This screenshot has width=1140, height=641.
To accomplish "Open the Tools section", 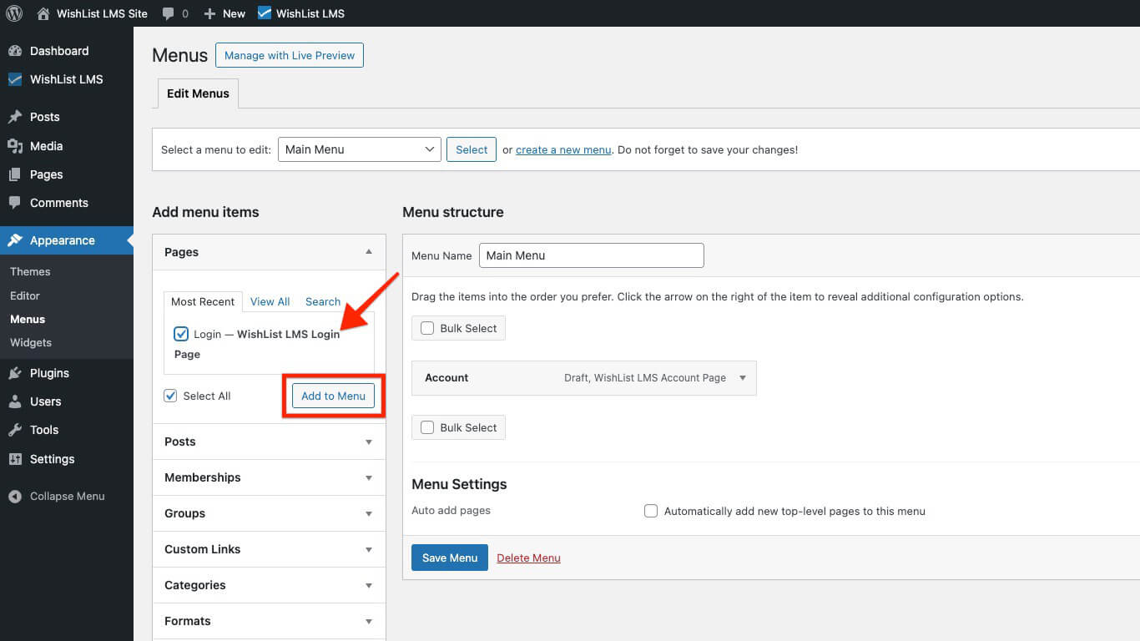I will 41,429.
